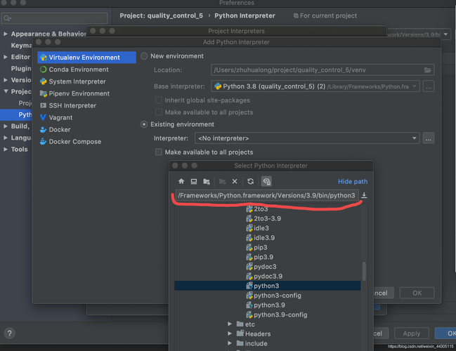This screenshot has height=351, width=456.
Task: Expand the etc folder
Action: point(230,324)
